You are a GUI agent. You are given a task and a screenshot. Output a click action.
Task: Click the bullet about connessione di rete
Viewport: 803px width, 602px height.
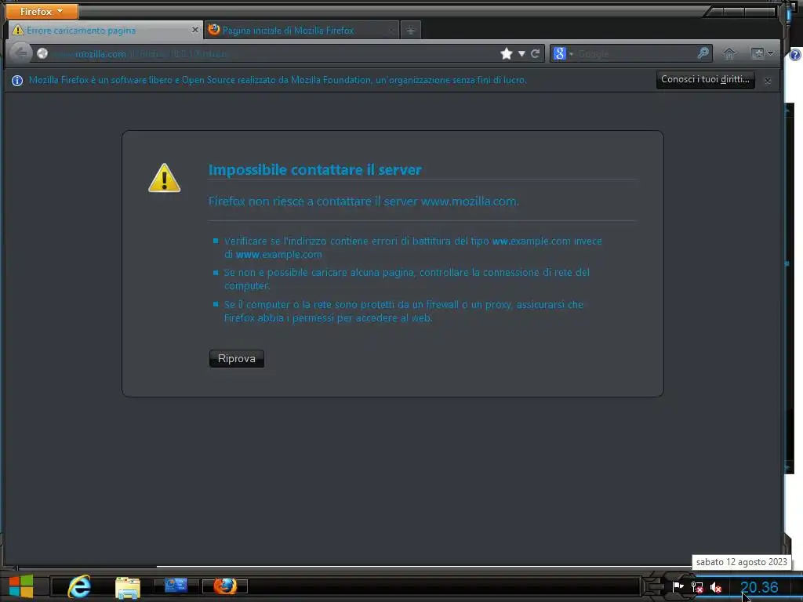(407, 279)
